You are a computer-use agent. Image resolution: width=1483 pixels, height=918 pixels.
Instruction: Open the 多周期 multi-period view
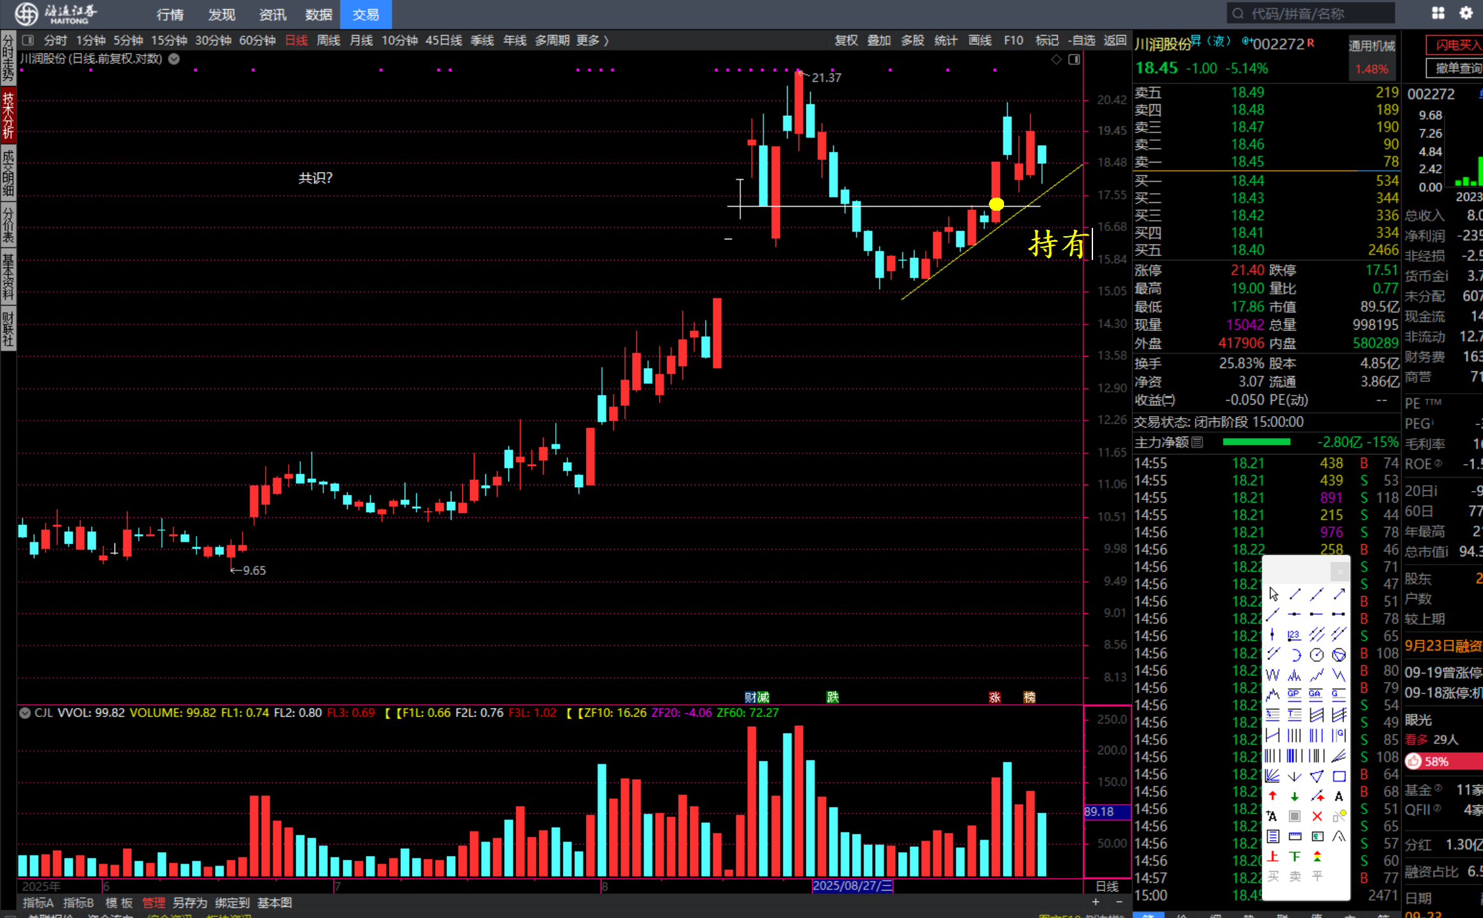(x=552, y=40)
